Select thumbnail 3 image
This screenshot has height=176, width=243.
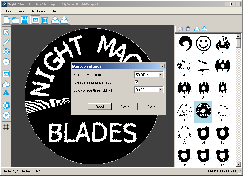(222, 45)
